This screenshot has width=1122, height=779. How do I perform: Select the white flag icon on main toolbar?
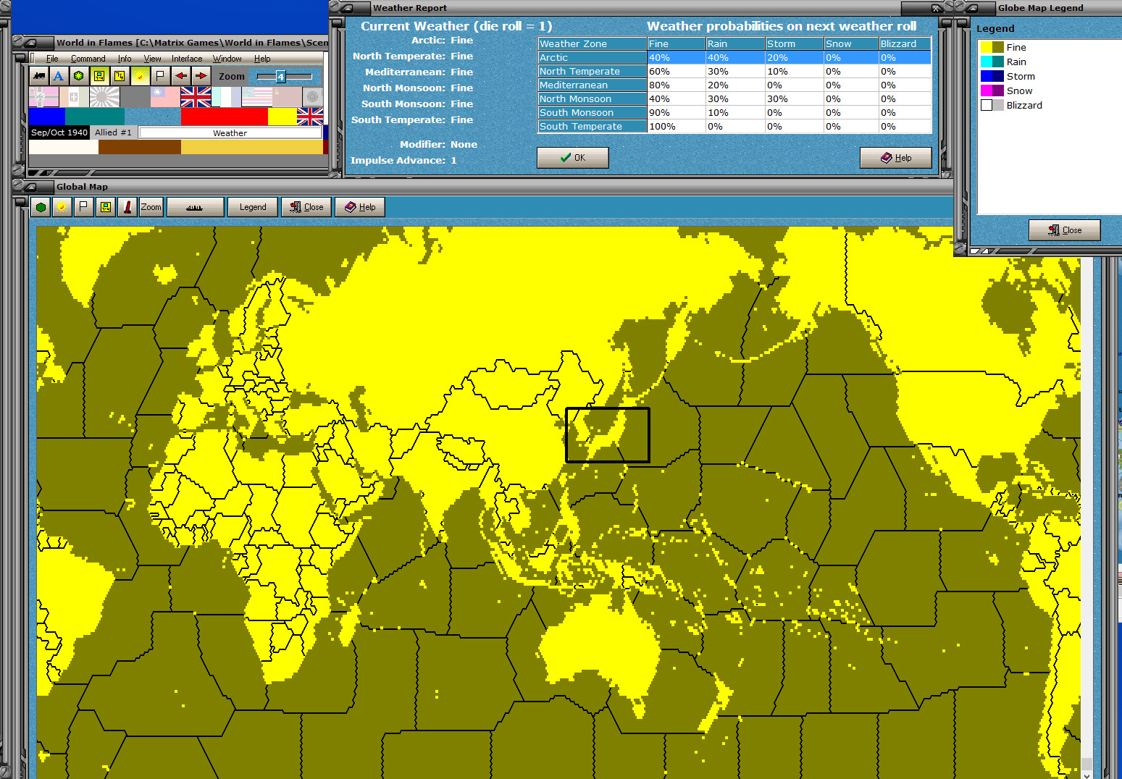coord(160,75)
